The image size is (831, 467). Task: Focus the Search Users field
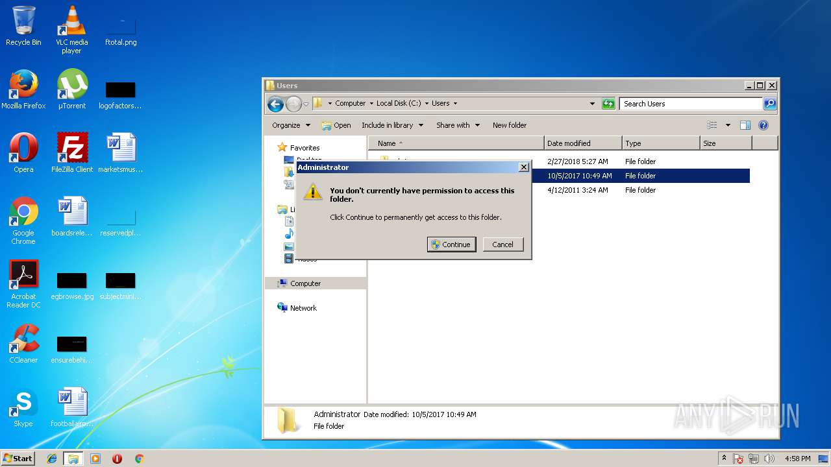(691, 104)
